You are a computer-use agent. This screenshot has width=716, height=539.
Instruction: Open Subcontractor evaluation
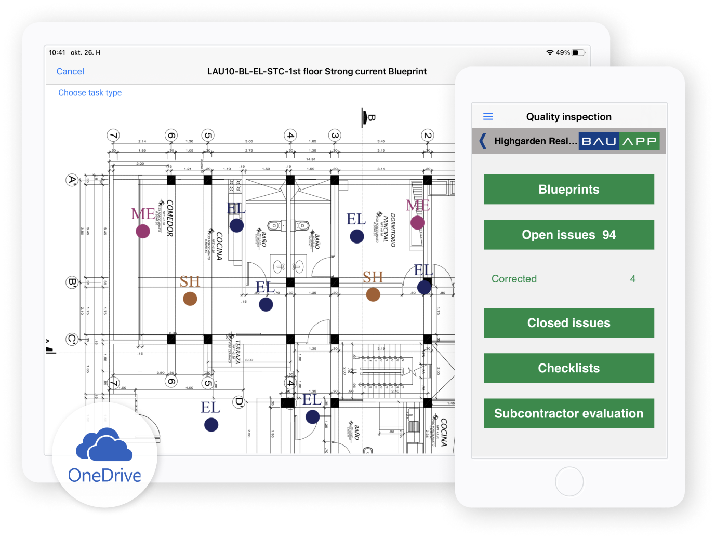(568, 413)
